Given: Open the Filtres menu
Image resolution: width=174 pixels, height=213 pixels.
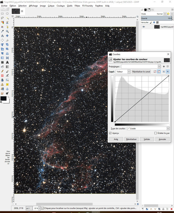Looking at the screenshot, I should pyautogui.click(x=77, y=6).
